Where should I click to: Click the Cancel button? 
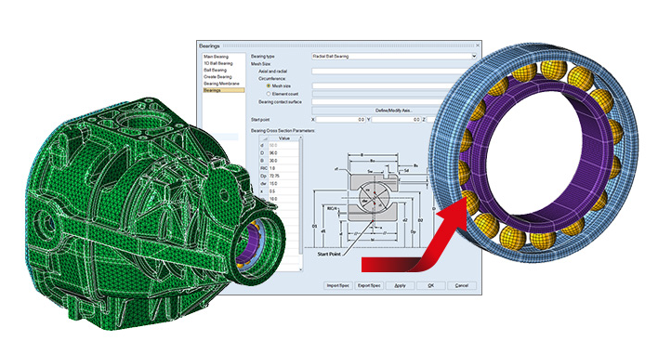tap(462, 285)
